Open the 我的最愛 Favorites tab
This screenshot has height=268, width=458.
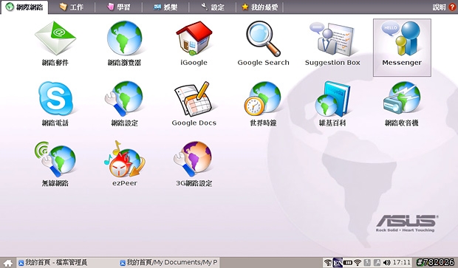(260, 7)
